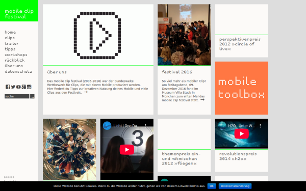The image size is (306, 191).
Task: Focus the suche search field
Action: click(17, 96)
